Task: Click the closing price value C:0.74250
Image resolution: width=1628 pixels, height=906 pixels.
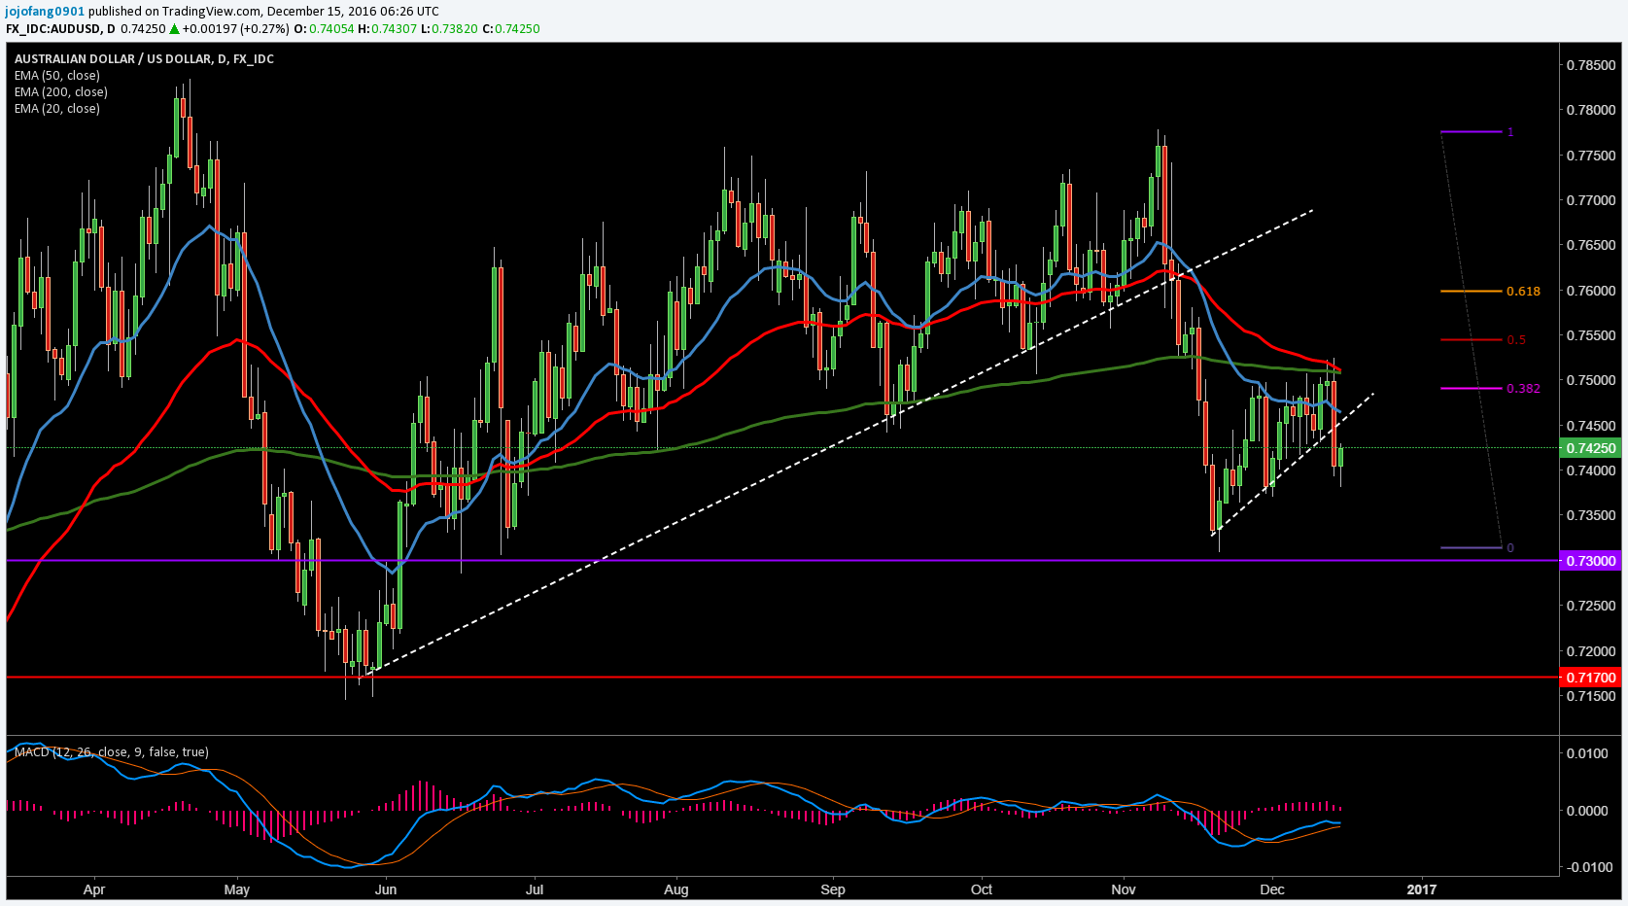Action: (x=511, y=29)
